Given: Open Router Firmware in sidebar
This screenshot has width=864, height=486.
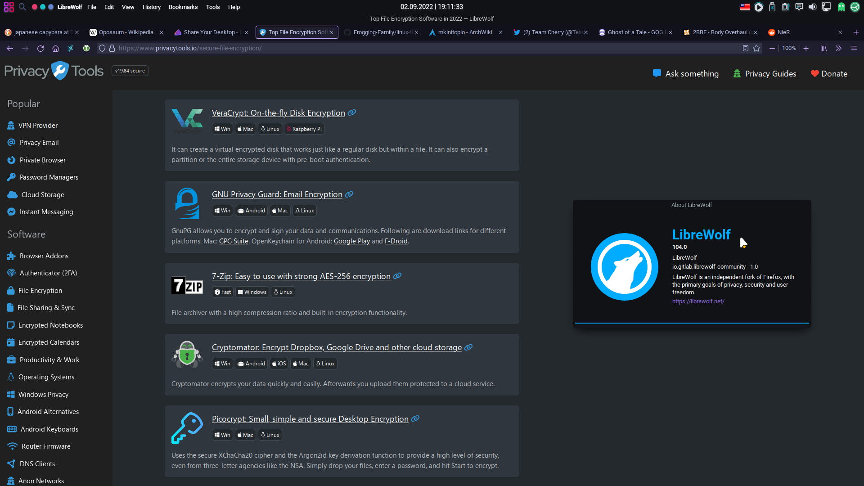Looking at the screenshot, I should [39, 446].
